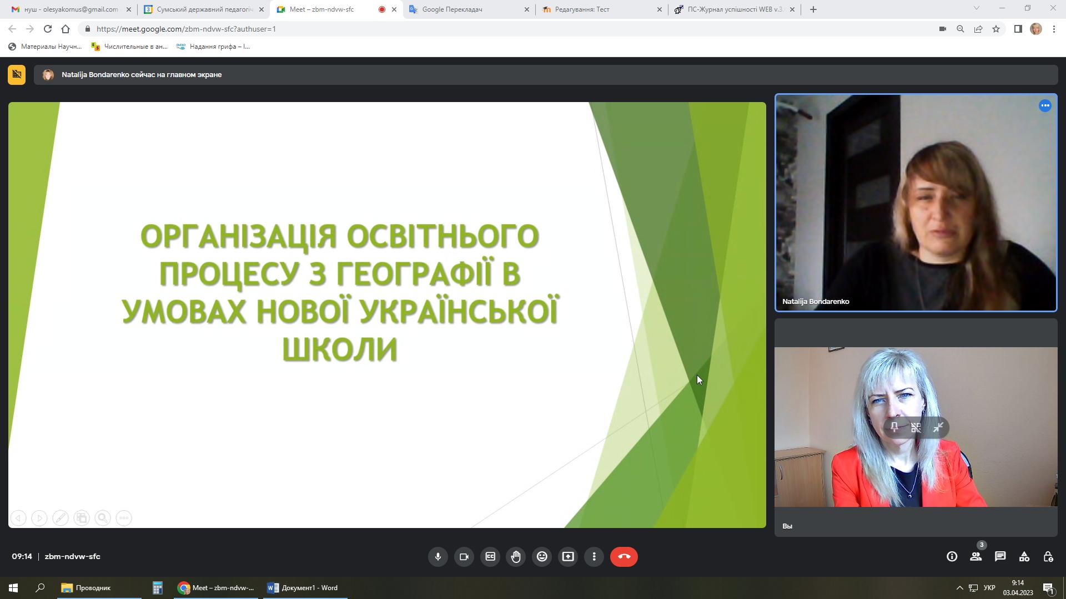This screenshot has height=599, width=1066.
Task: Open chat with everyone
Action: pos(1000,557)
